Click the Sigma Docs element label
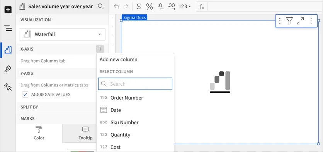Viewport: 323px width, 152px height. pyautogui.click(x=134, y=17)
